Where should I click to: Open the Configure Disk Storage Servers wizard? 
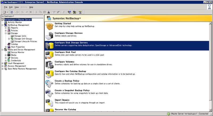tap(127, 46)
